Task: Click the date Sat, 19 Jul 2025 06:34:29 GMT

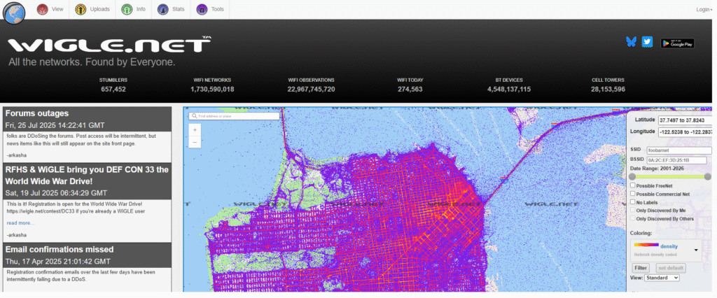Action: click(x=56, y=193)
